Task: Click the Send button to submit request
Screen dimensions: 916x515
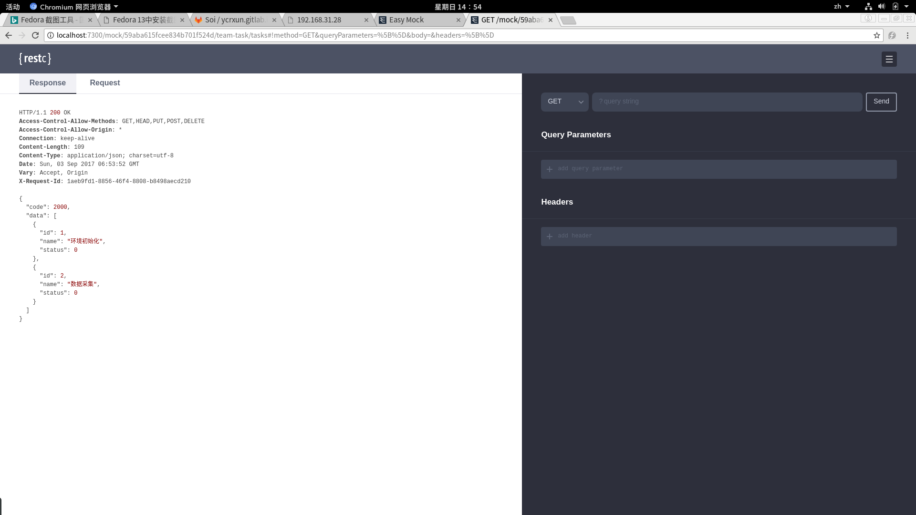Action: pyautogui.click(x=881, y=101)
